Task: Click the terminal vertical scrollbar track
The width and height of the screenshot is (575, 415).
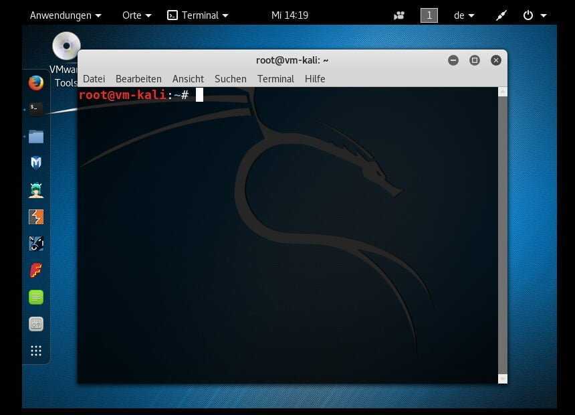Action: point(503,236)
